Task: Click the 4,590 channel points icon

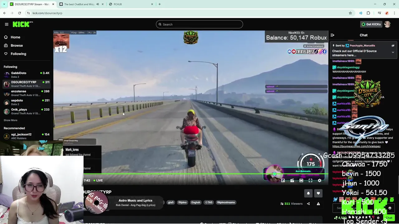Action: [335, 218]
